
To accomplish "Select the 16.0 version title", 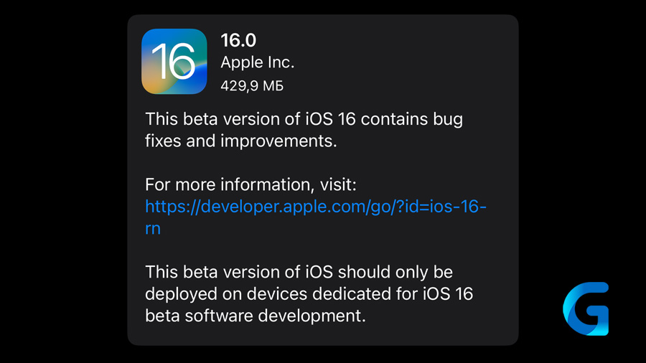I will pos(238,40).
